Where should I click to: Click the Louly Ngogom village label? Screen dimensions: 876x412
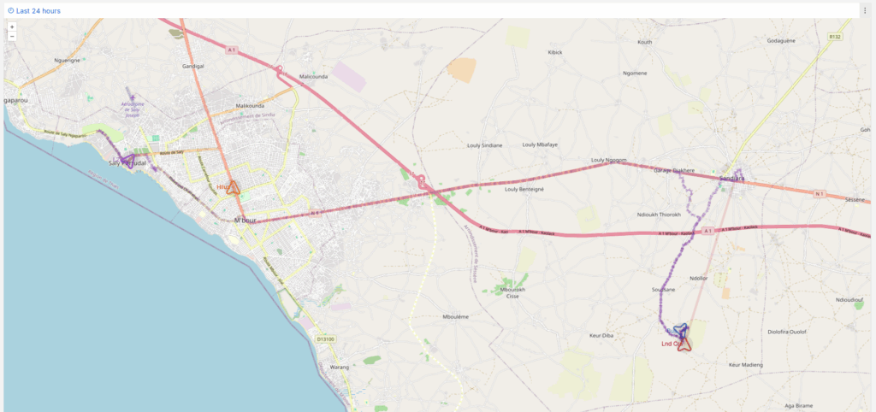pos(609,160)
